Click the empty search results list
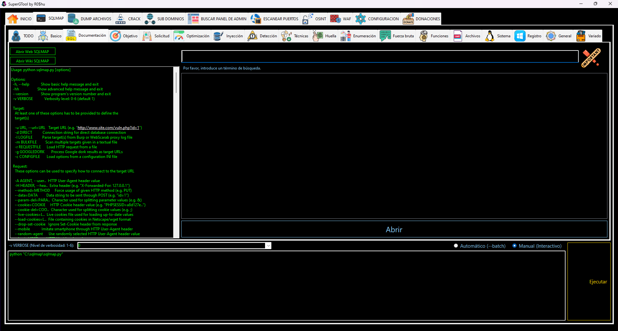Screen dimensions: 618x331 (x=394, y=146)
